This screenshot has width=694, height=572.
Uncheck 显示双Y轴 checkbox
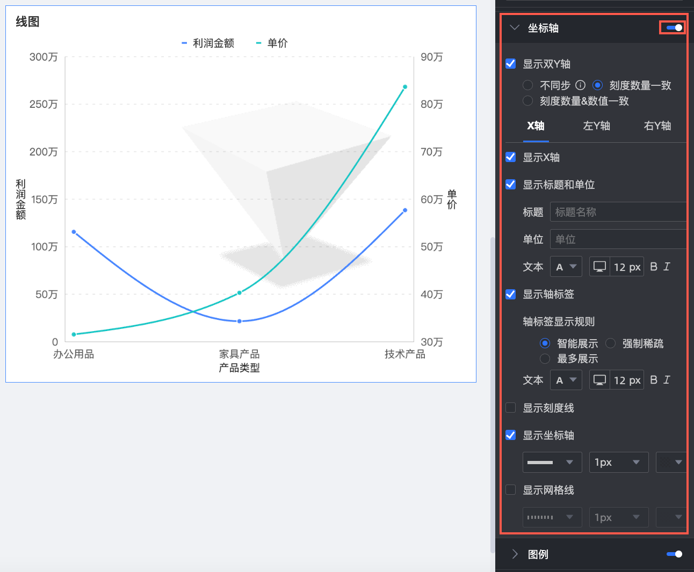pos(511,63)
